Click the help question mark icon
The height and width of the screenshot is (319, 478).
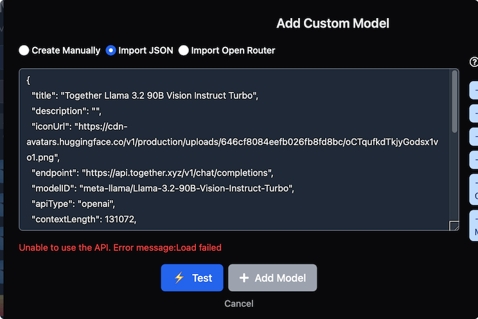pyautogui.click(x=474, y=62)
